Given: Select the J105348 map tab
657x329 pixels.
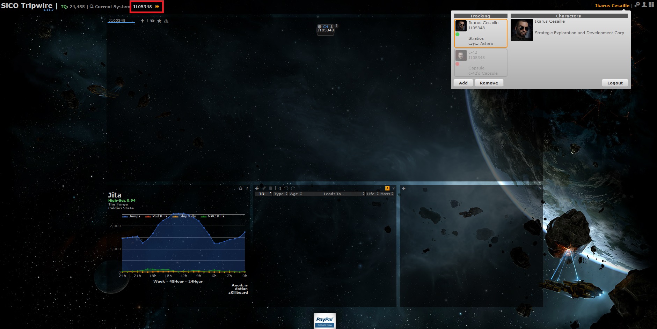Looking at the screenshot, I should 117,21.
